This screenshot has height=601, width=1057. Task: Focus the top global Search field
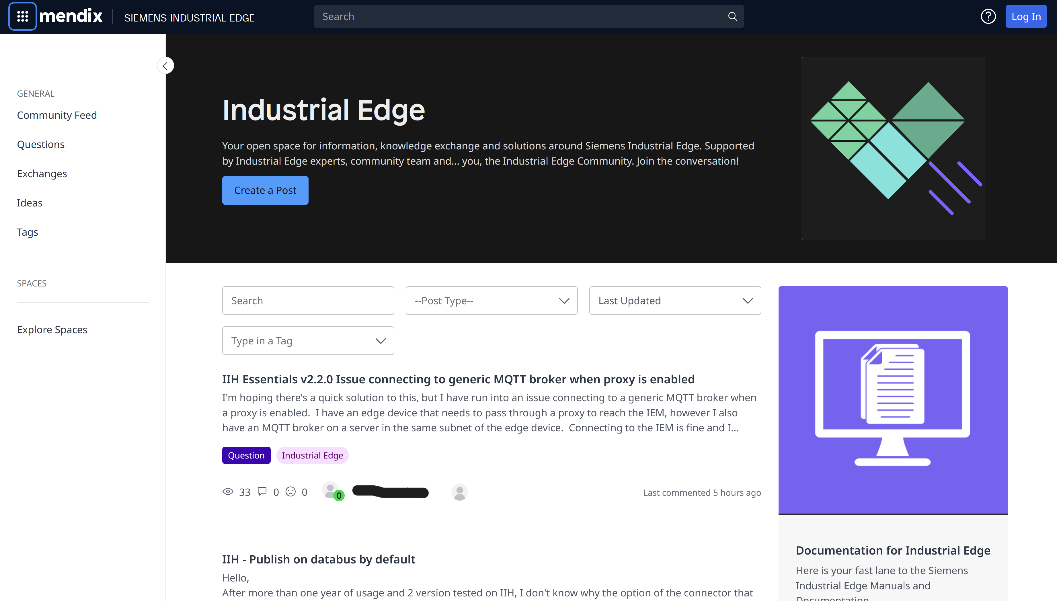(529, 17)
